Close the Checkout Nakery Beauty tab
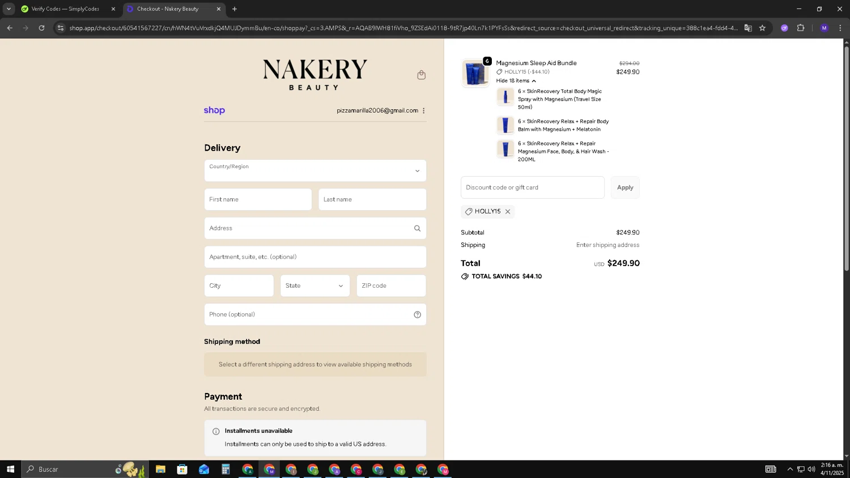850x478 pixels. 219,9
